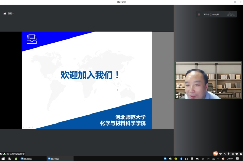Switch to second Tencent Meeting taskbar window
This screenshot has width=243, height=161.
click(x=60, y=159)
